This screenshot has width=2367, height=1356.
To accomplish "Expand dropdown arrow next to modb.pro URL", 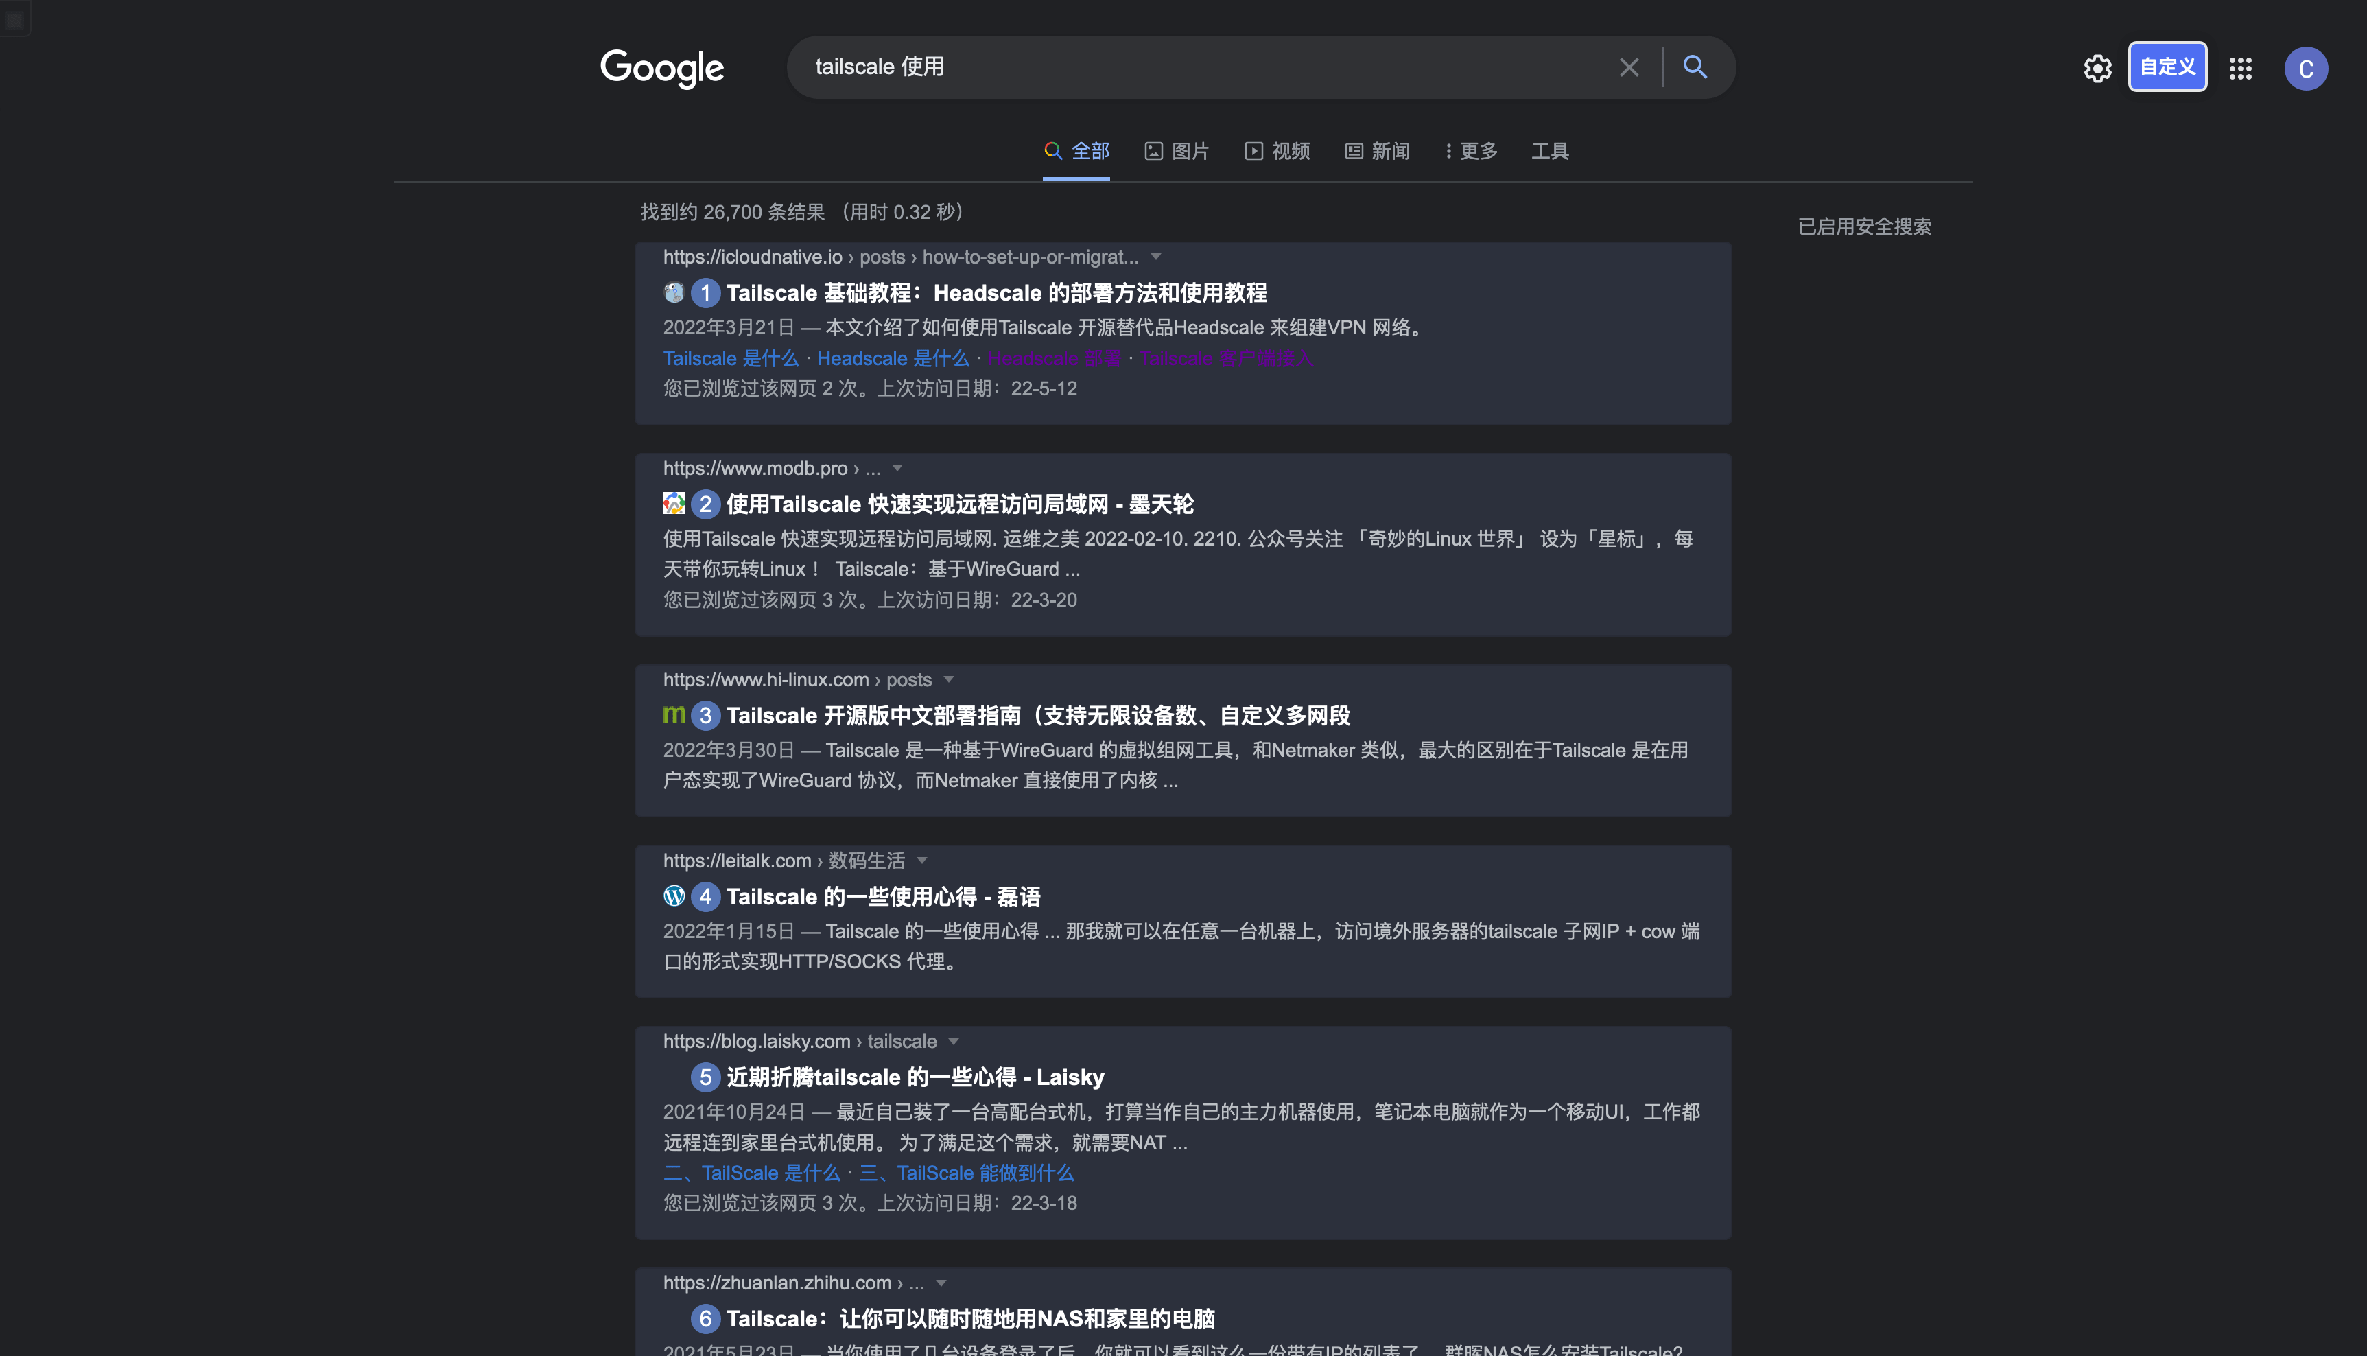I will click(897, 469).
